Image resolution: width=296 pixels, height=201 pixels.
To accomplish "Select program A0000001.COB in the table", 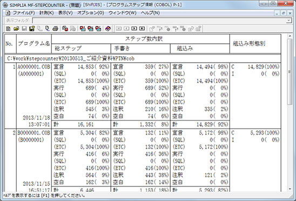I will pyautogui.click(x=34, y=67).
